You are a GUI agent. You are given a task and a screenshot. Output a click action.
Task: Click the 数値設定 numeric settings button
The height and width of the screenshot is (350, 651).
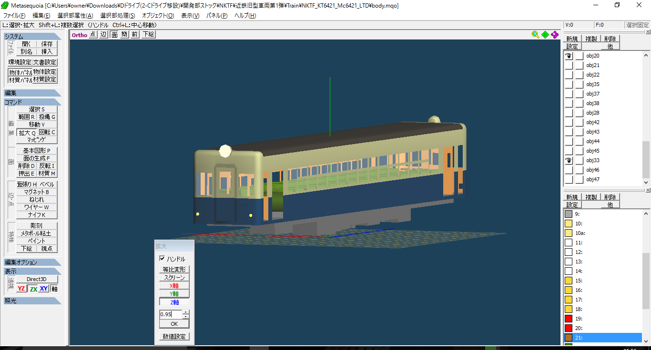(x=174, y=337)
